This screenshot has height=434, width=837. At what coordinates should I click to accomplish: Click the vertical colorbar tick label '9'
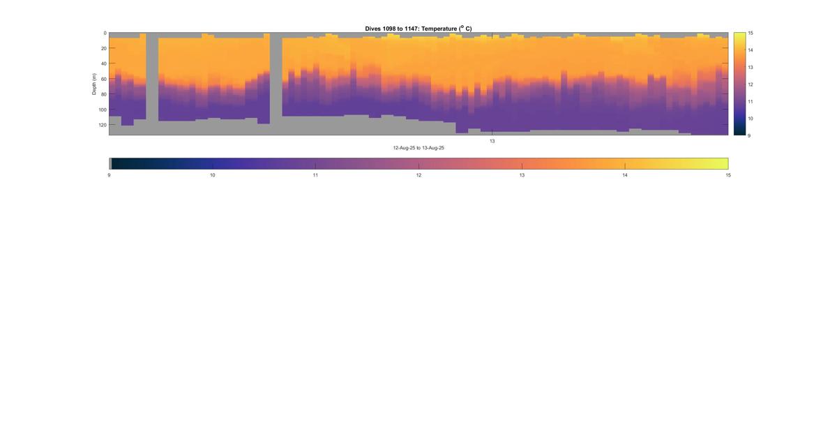(750, 135)
